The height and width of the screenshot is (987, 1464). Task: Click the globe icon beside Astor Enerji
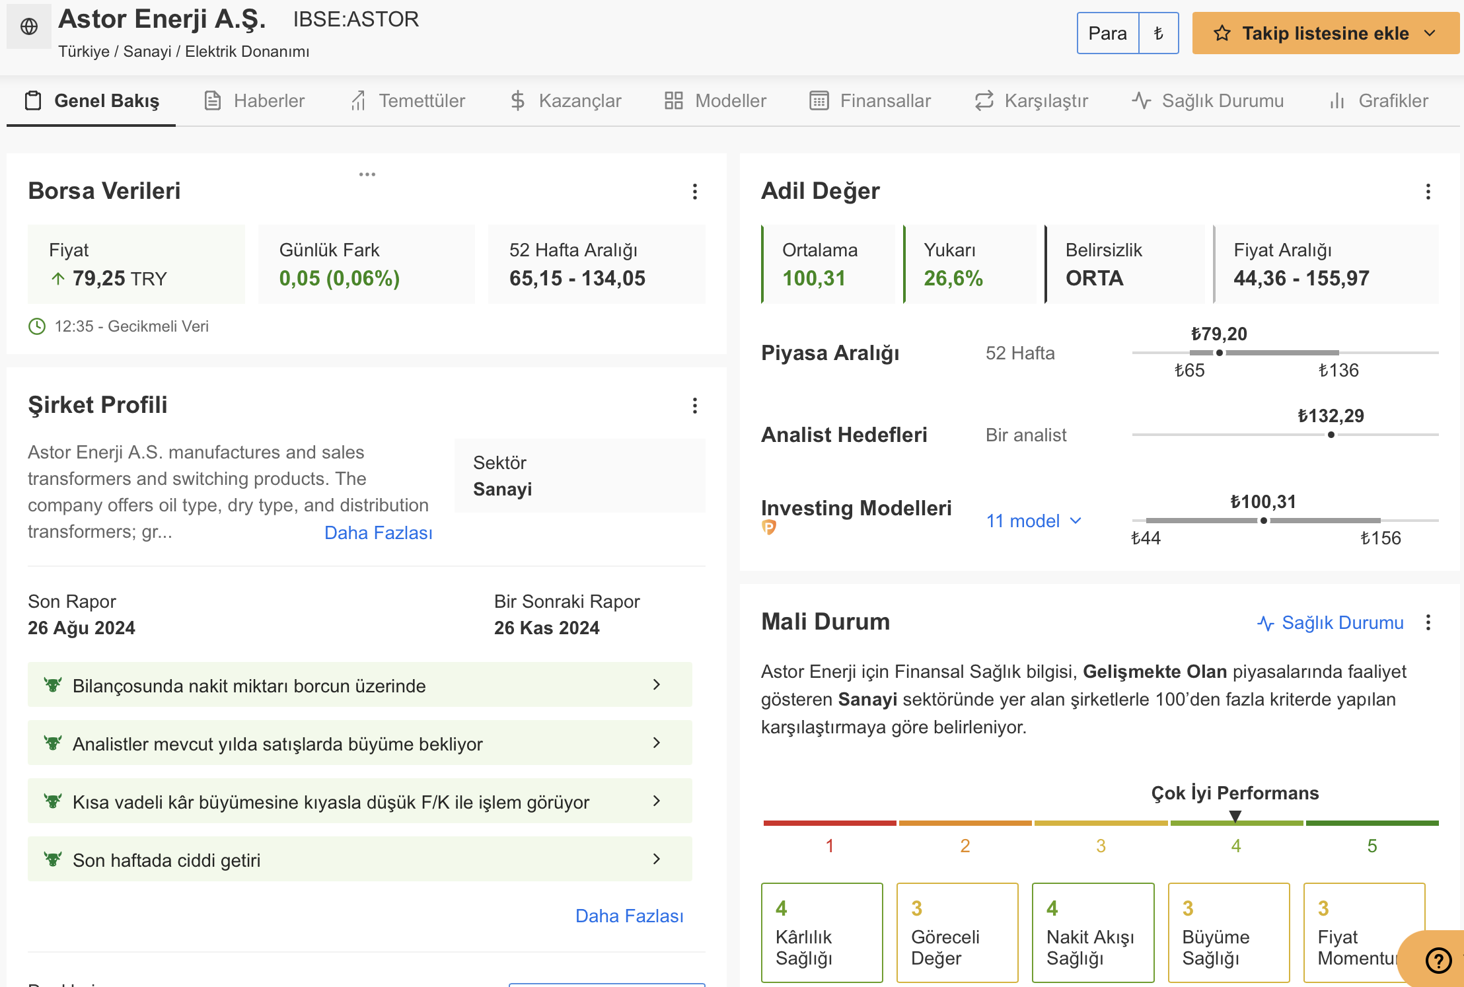[x=29, y=26]
